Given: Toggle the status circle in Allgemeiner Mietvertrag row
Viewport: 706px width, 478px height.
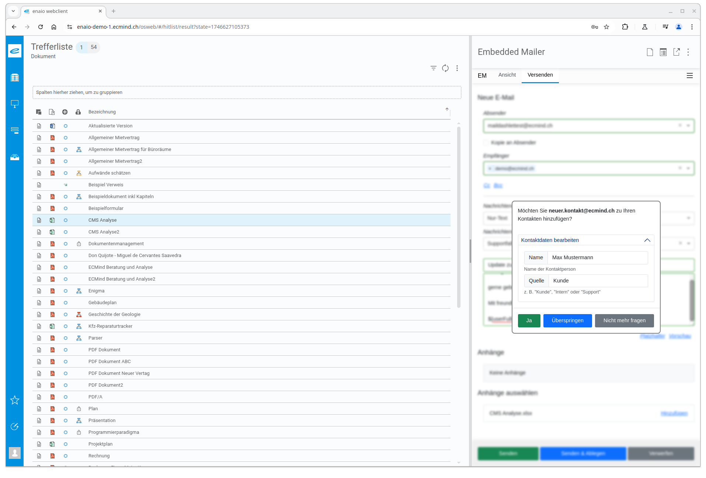Looking at the screenshot, I should tap(66, 138).
